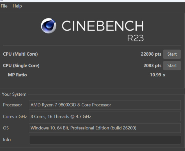Click the Cinebench sphere logo icon

49,26
